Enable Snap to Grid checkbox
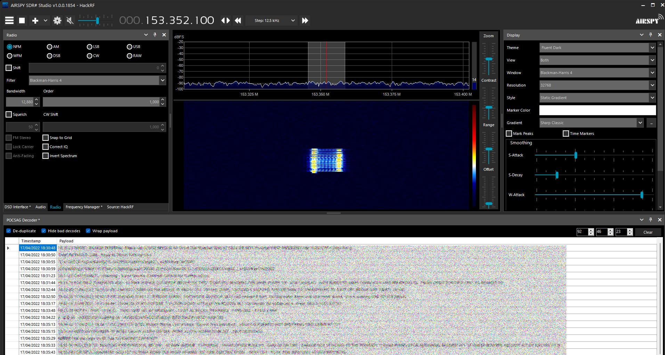This screenshot has width=665, height=355. tap(45, 138)
